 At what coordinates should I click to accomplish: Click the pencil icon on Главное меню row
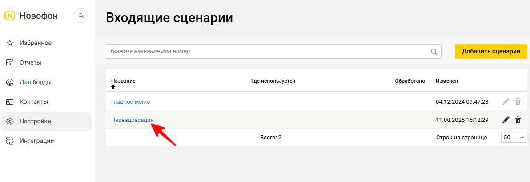(x=506, y=101)
